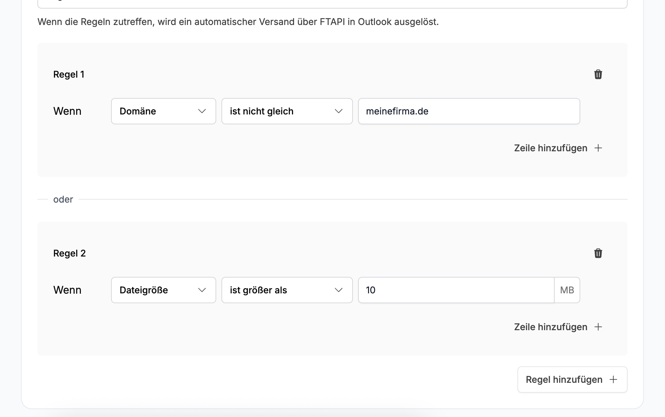Click 'Zeile hinzufügen' text in Regel 1
The image size is (665, 417).
[x=551, y=148]
